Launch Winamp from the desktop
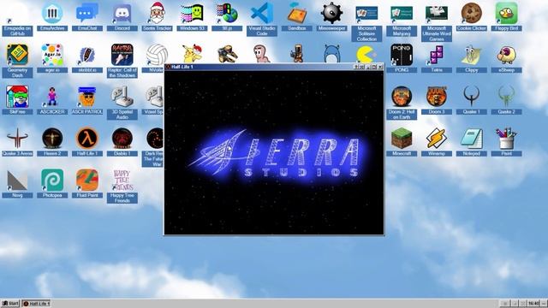The width and height of the screenshot is (548, 308). 437,141
